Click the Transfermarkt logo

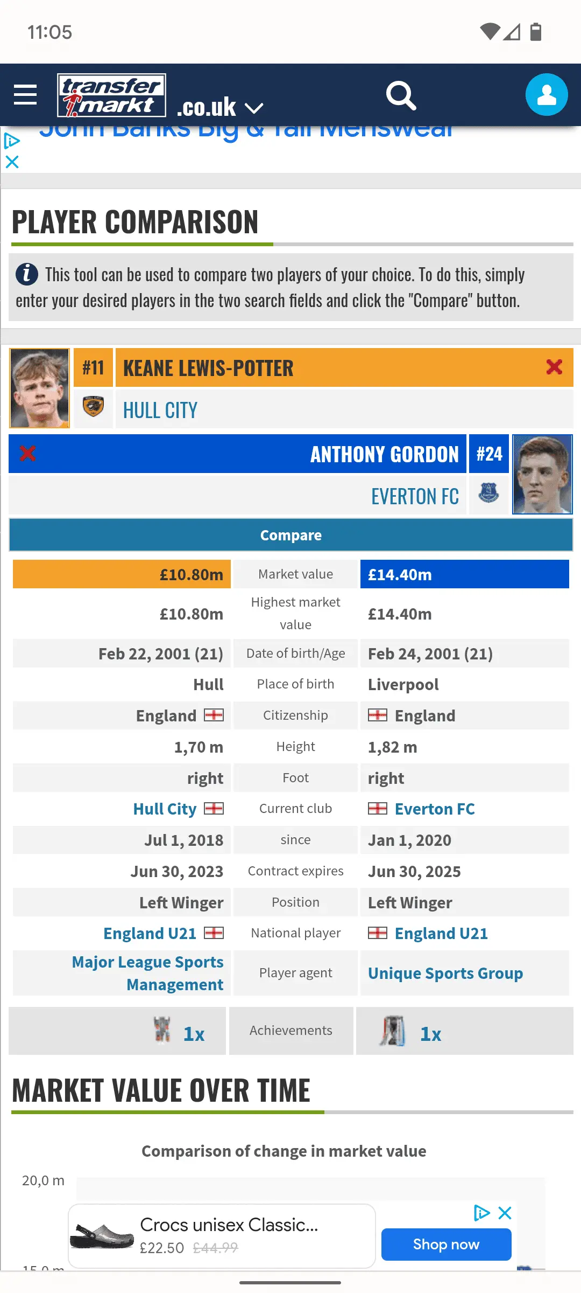[111, 95]
